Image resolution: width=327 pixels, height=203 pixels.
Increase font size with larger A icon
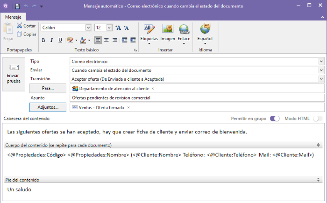[x=118, y=28]
